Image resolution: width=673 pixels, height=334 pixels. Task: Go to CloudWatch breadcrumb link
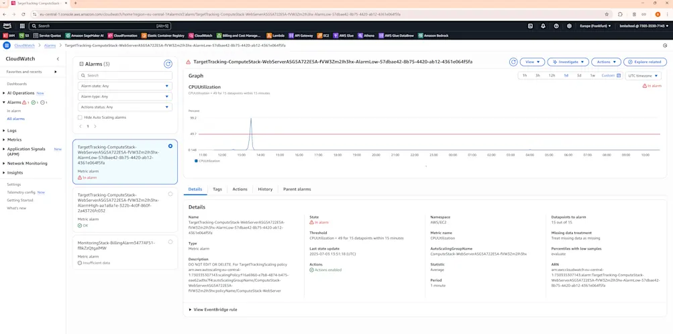pyautogui.click(x=24, y=45)
